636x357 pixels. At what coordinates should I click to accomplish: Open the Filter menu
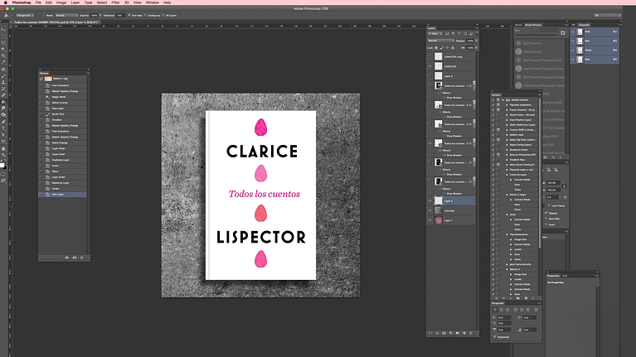[x=115, y=2]
